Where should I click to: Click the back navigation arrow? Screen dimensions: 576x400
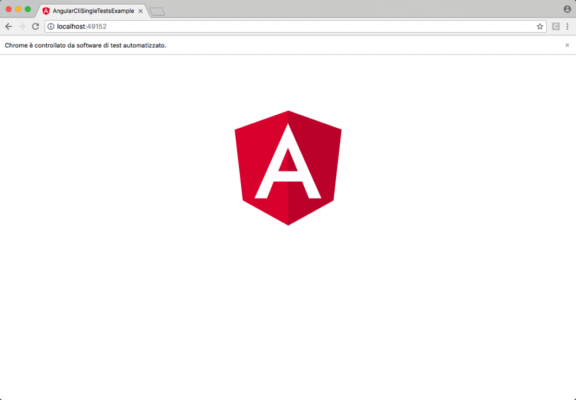point(8,26)
